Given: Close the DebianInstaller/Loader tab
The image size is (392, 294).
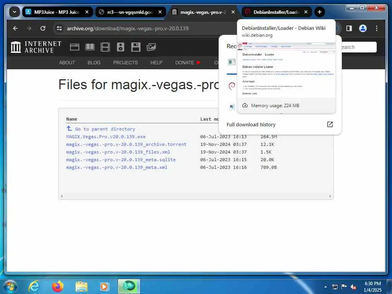Looking at the screenshot, I should (x=306, y=12).
